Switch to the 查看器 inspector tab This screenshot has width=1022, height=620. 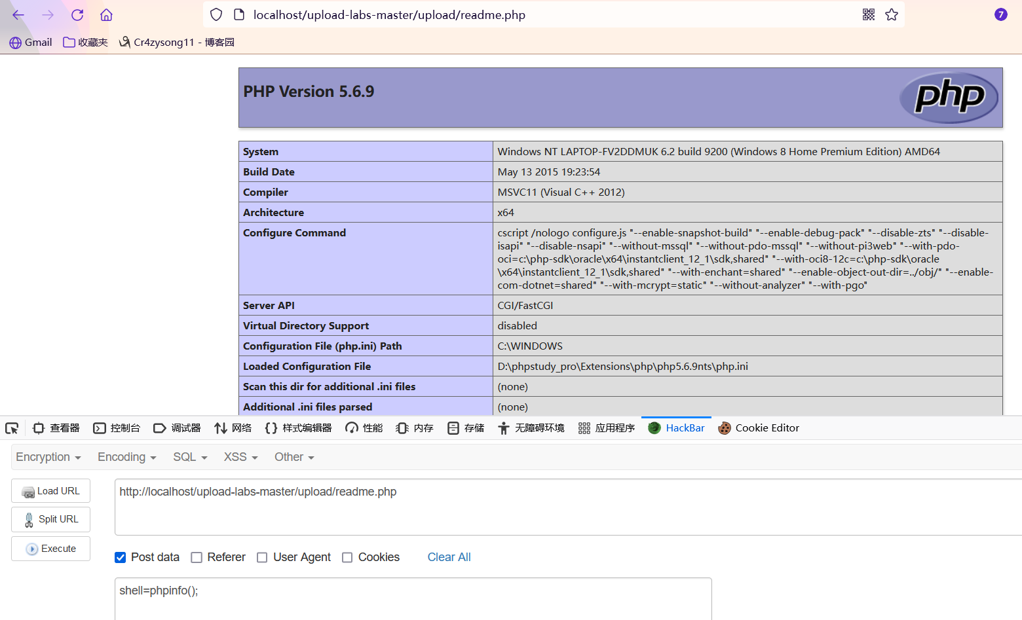coord(56,428)
